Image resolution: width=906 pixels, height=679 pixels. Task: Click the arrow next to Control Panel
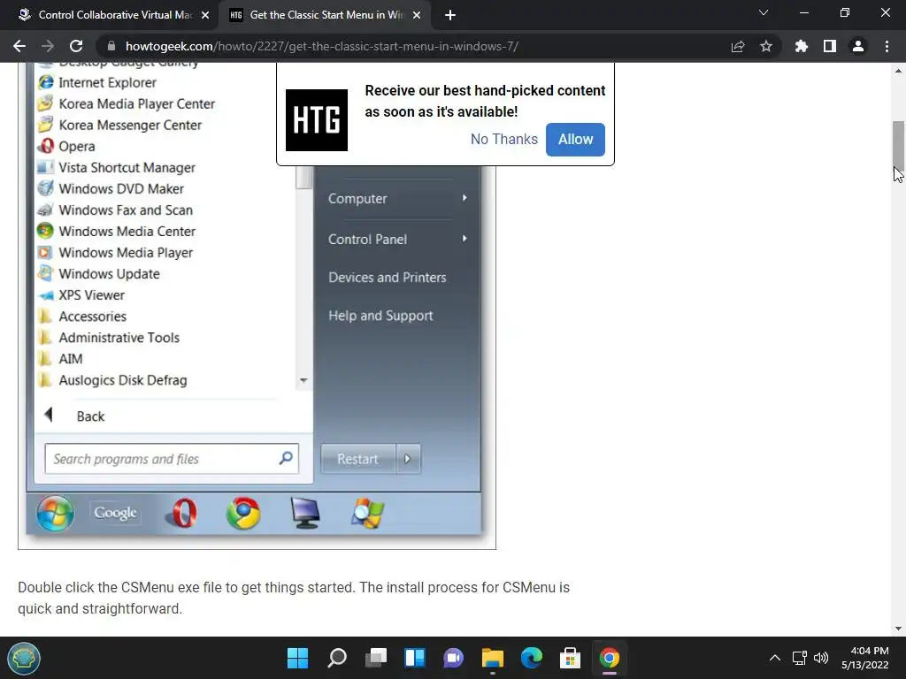pos(465,239)
